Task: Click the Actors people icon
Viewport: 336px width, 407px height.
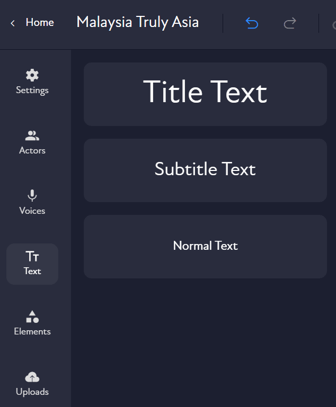Action: [32, 135]
